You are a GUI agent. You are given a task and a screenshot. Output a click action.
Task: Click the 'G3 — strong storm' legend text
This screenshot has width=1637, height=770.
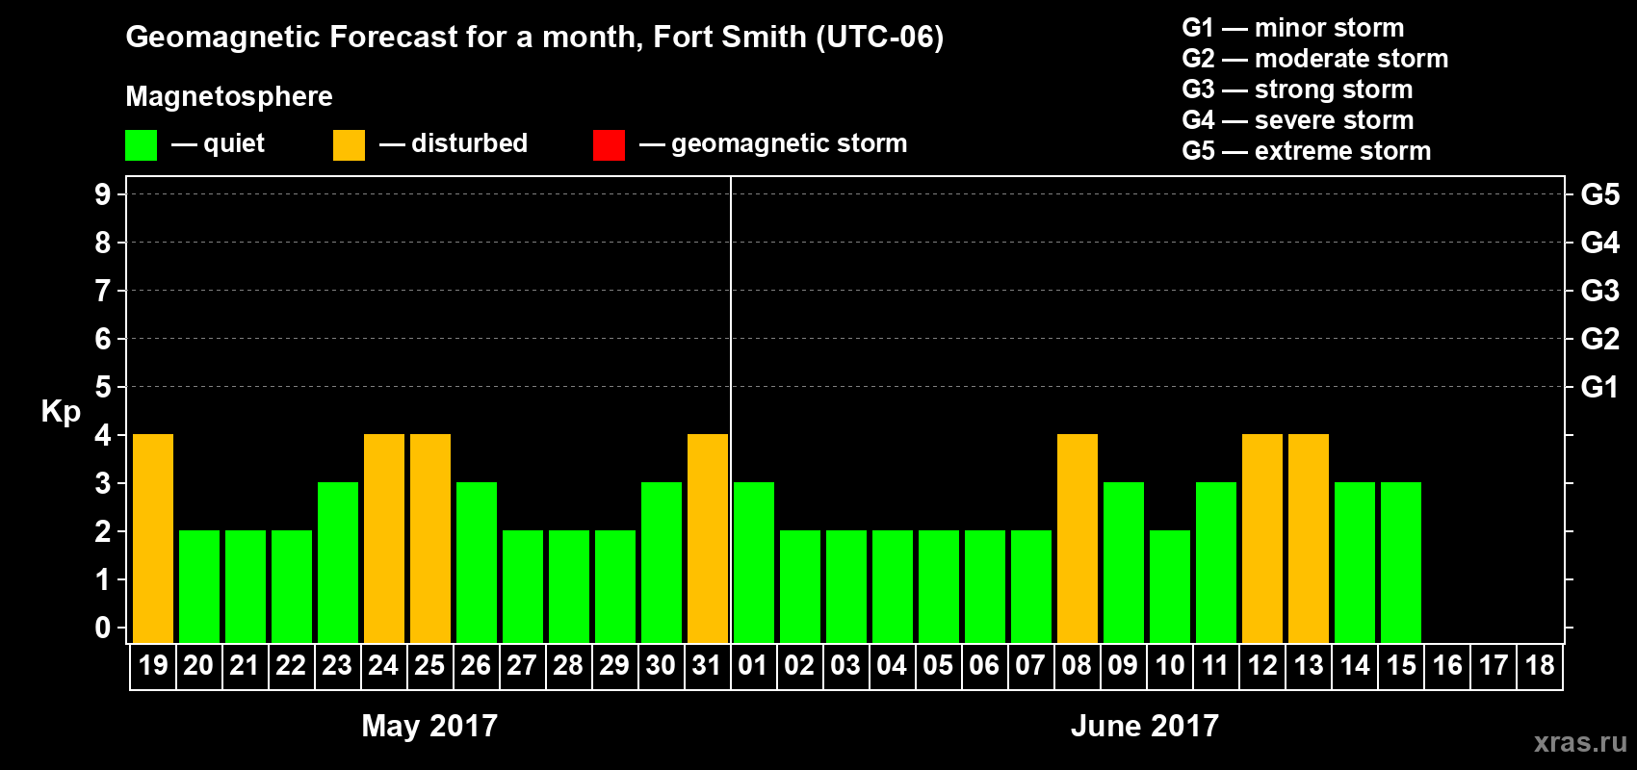1298,90
